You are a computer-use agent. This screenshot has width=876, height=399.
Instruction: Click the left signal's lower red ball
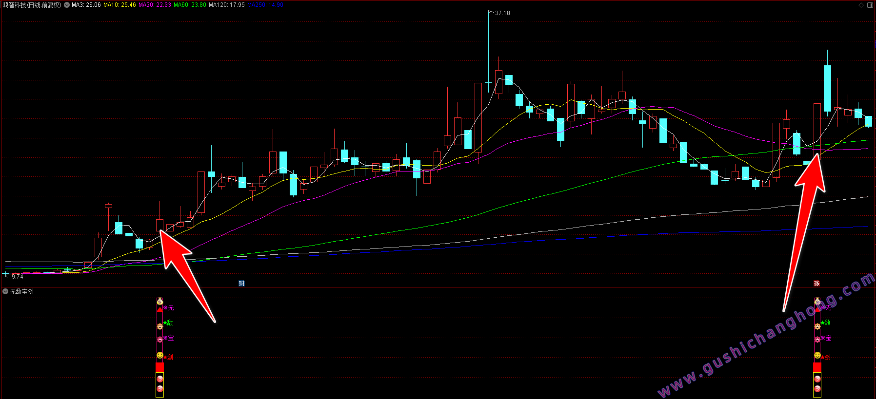click(159, 389)
